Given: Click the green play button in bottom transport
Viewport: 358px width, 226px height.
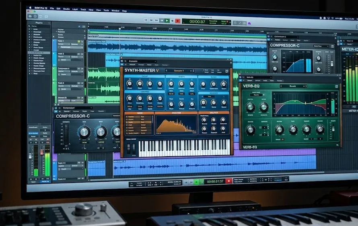Looking at the screenshot, I should pyautogui.click(x=197, y=182).
